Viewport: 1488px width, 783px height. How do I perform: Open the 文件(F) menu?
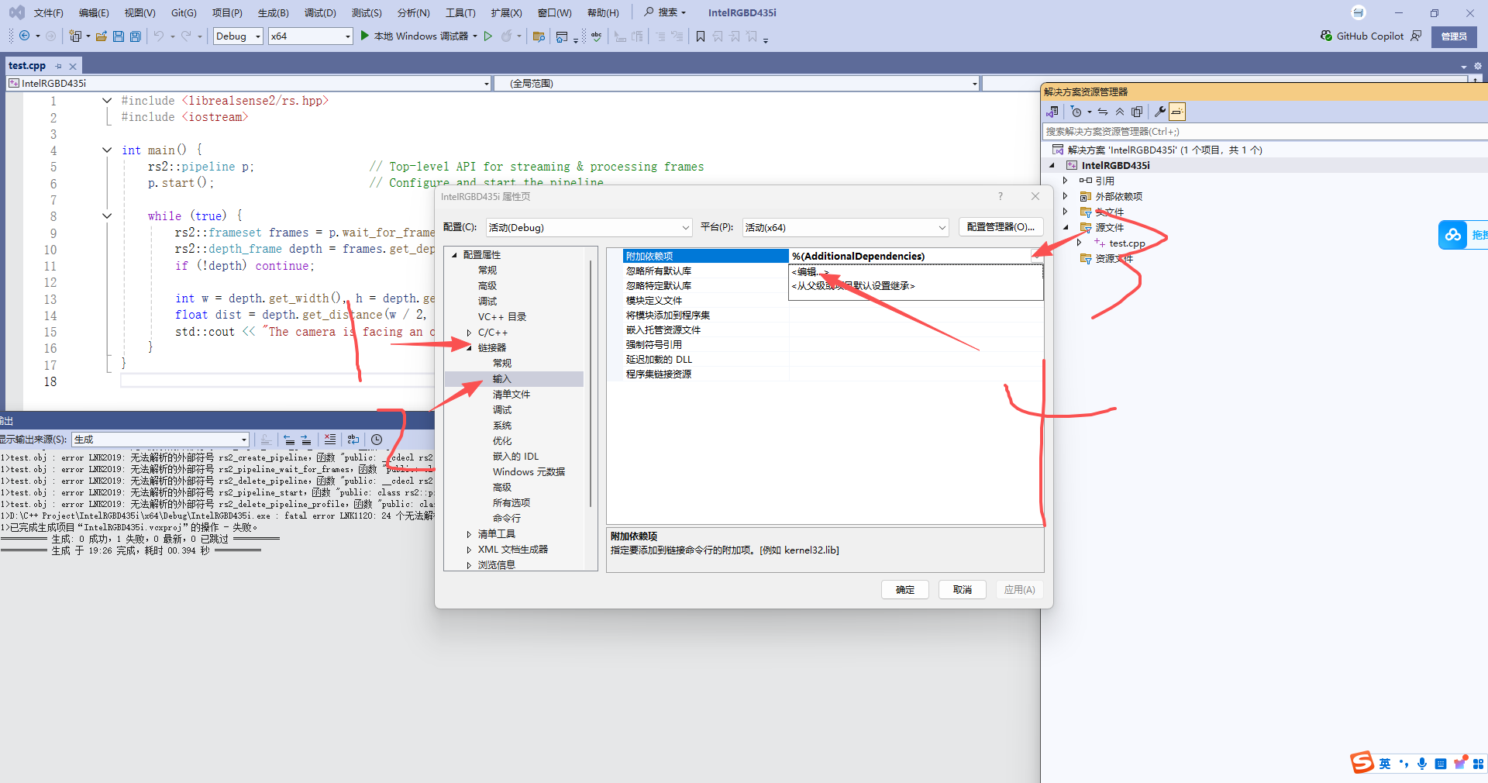(x=48, y=12)
